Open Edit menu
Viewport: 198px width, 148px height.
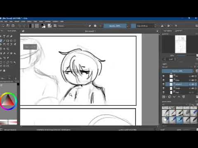pos(6,21)
